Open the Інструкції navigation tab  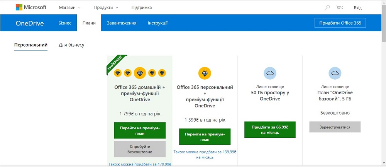pyautogui.click(x=157, y=23)
